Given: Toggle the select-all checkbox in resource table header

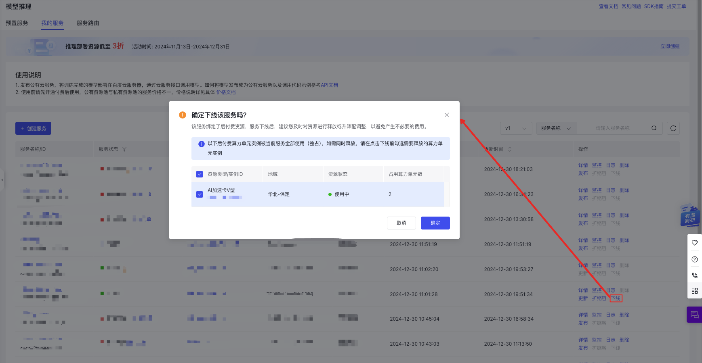Looking at the screenshot, I should click(200, 174).
